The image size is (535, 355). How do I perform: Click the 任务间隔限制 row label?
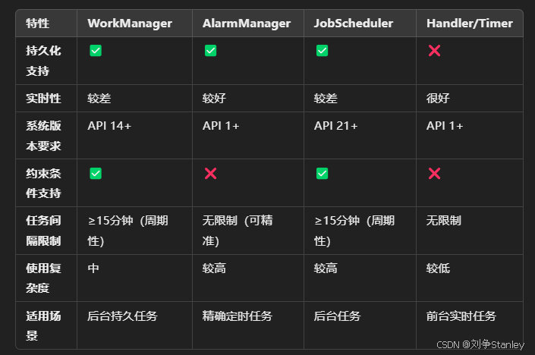pyautogui.click(x=43, y=231)
